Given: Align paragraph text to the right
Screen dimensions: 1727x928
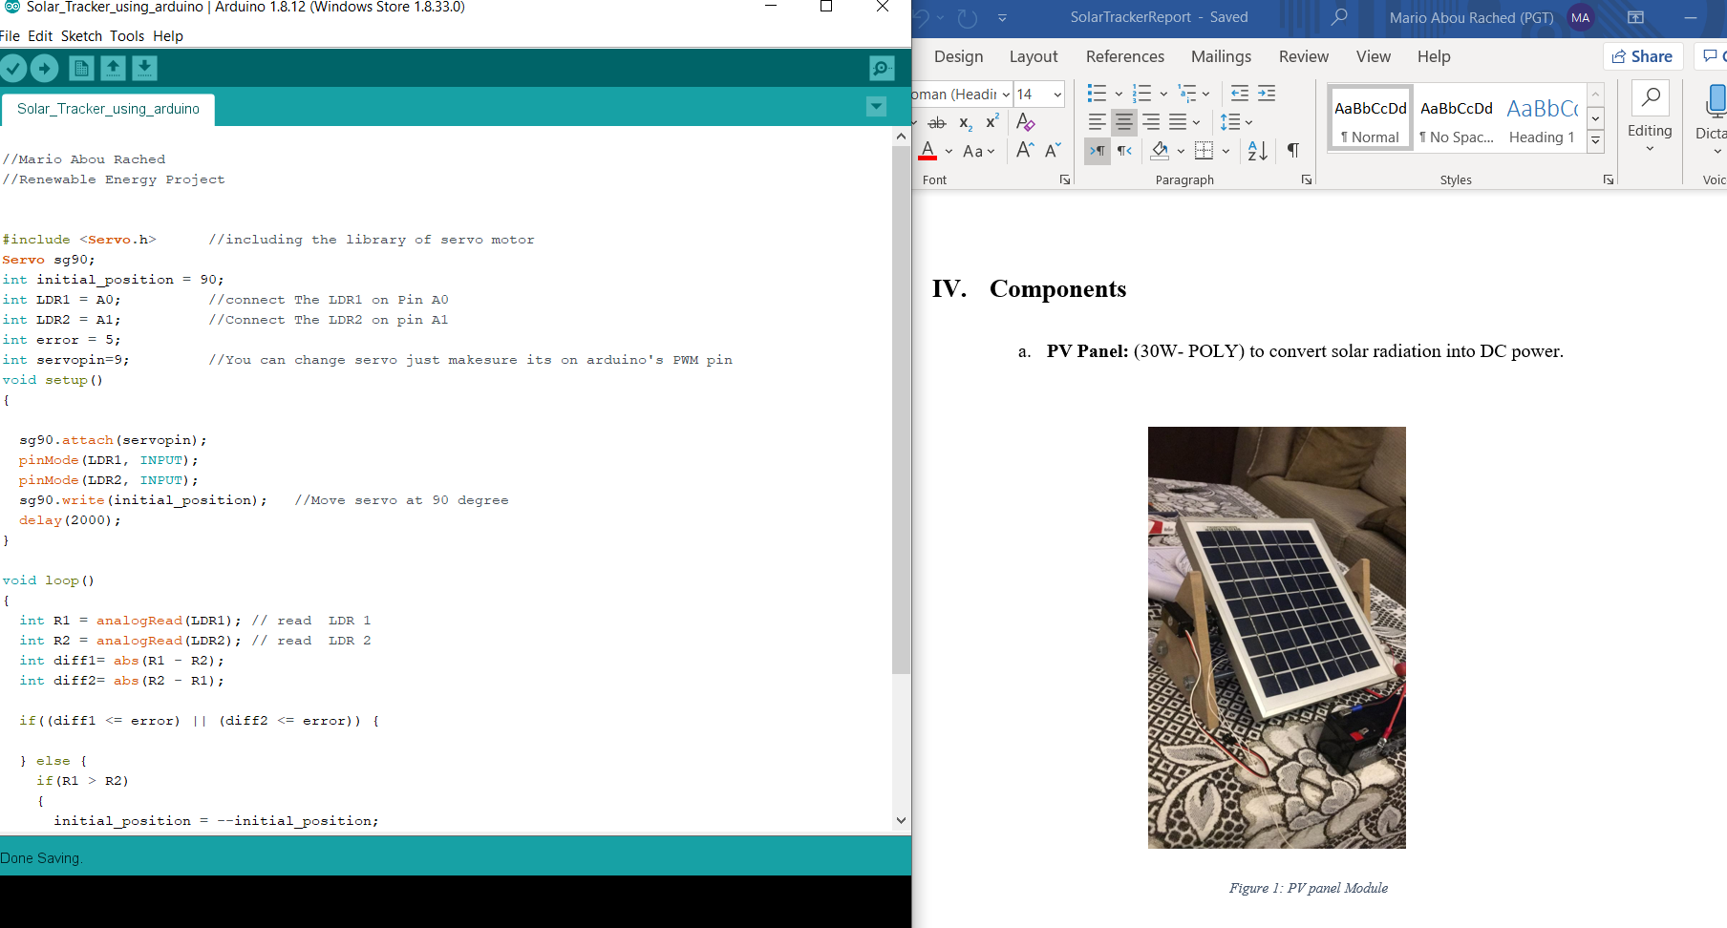Looking at the screenshot, I should (1151, 122).
